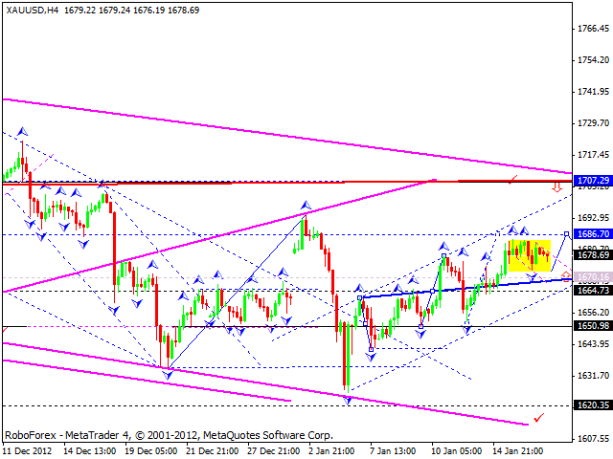The image size is (613, 459).
Task: Click the up fractal above the 2 Jan peak
Action: coord(306,205)
